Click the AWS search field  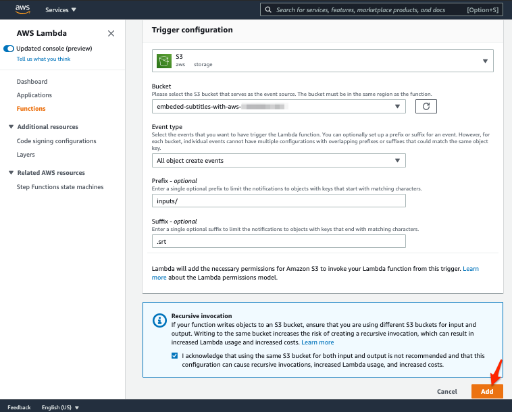click(x=382, y=10)
